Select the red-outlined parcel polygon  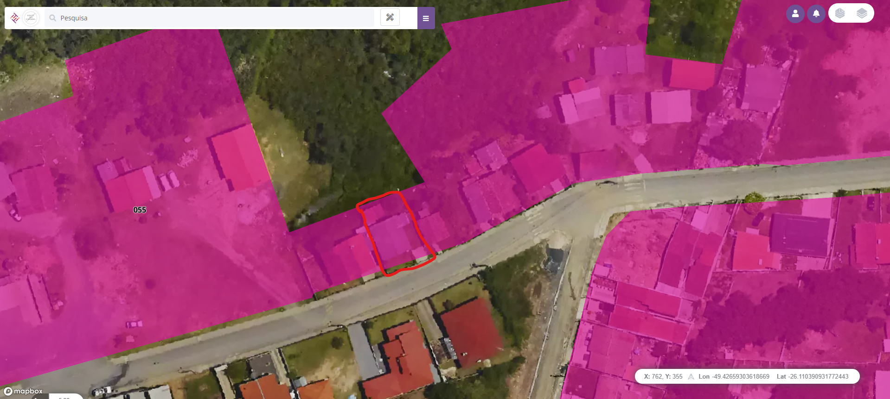click(x=396, y=233)
